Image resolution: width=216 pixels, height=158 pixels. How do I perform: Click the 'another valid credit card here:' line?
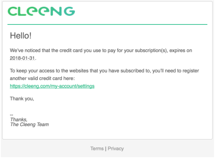pyautogui.click(x=42, y=78)
